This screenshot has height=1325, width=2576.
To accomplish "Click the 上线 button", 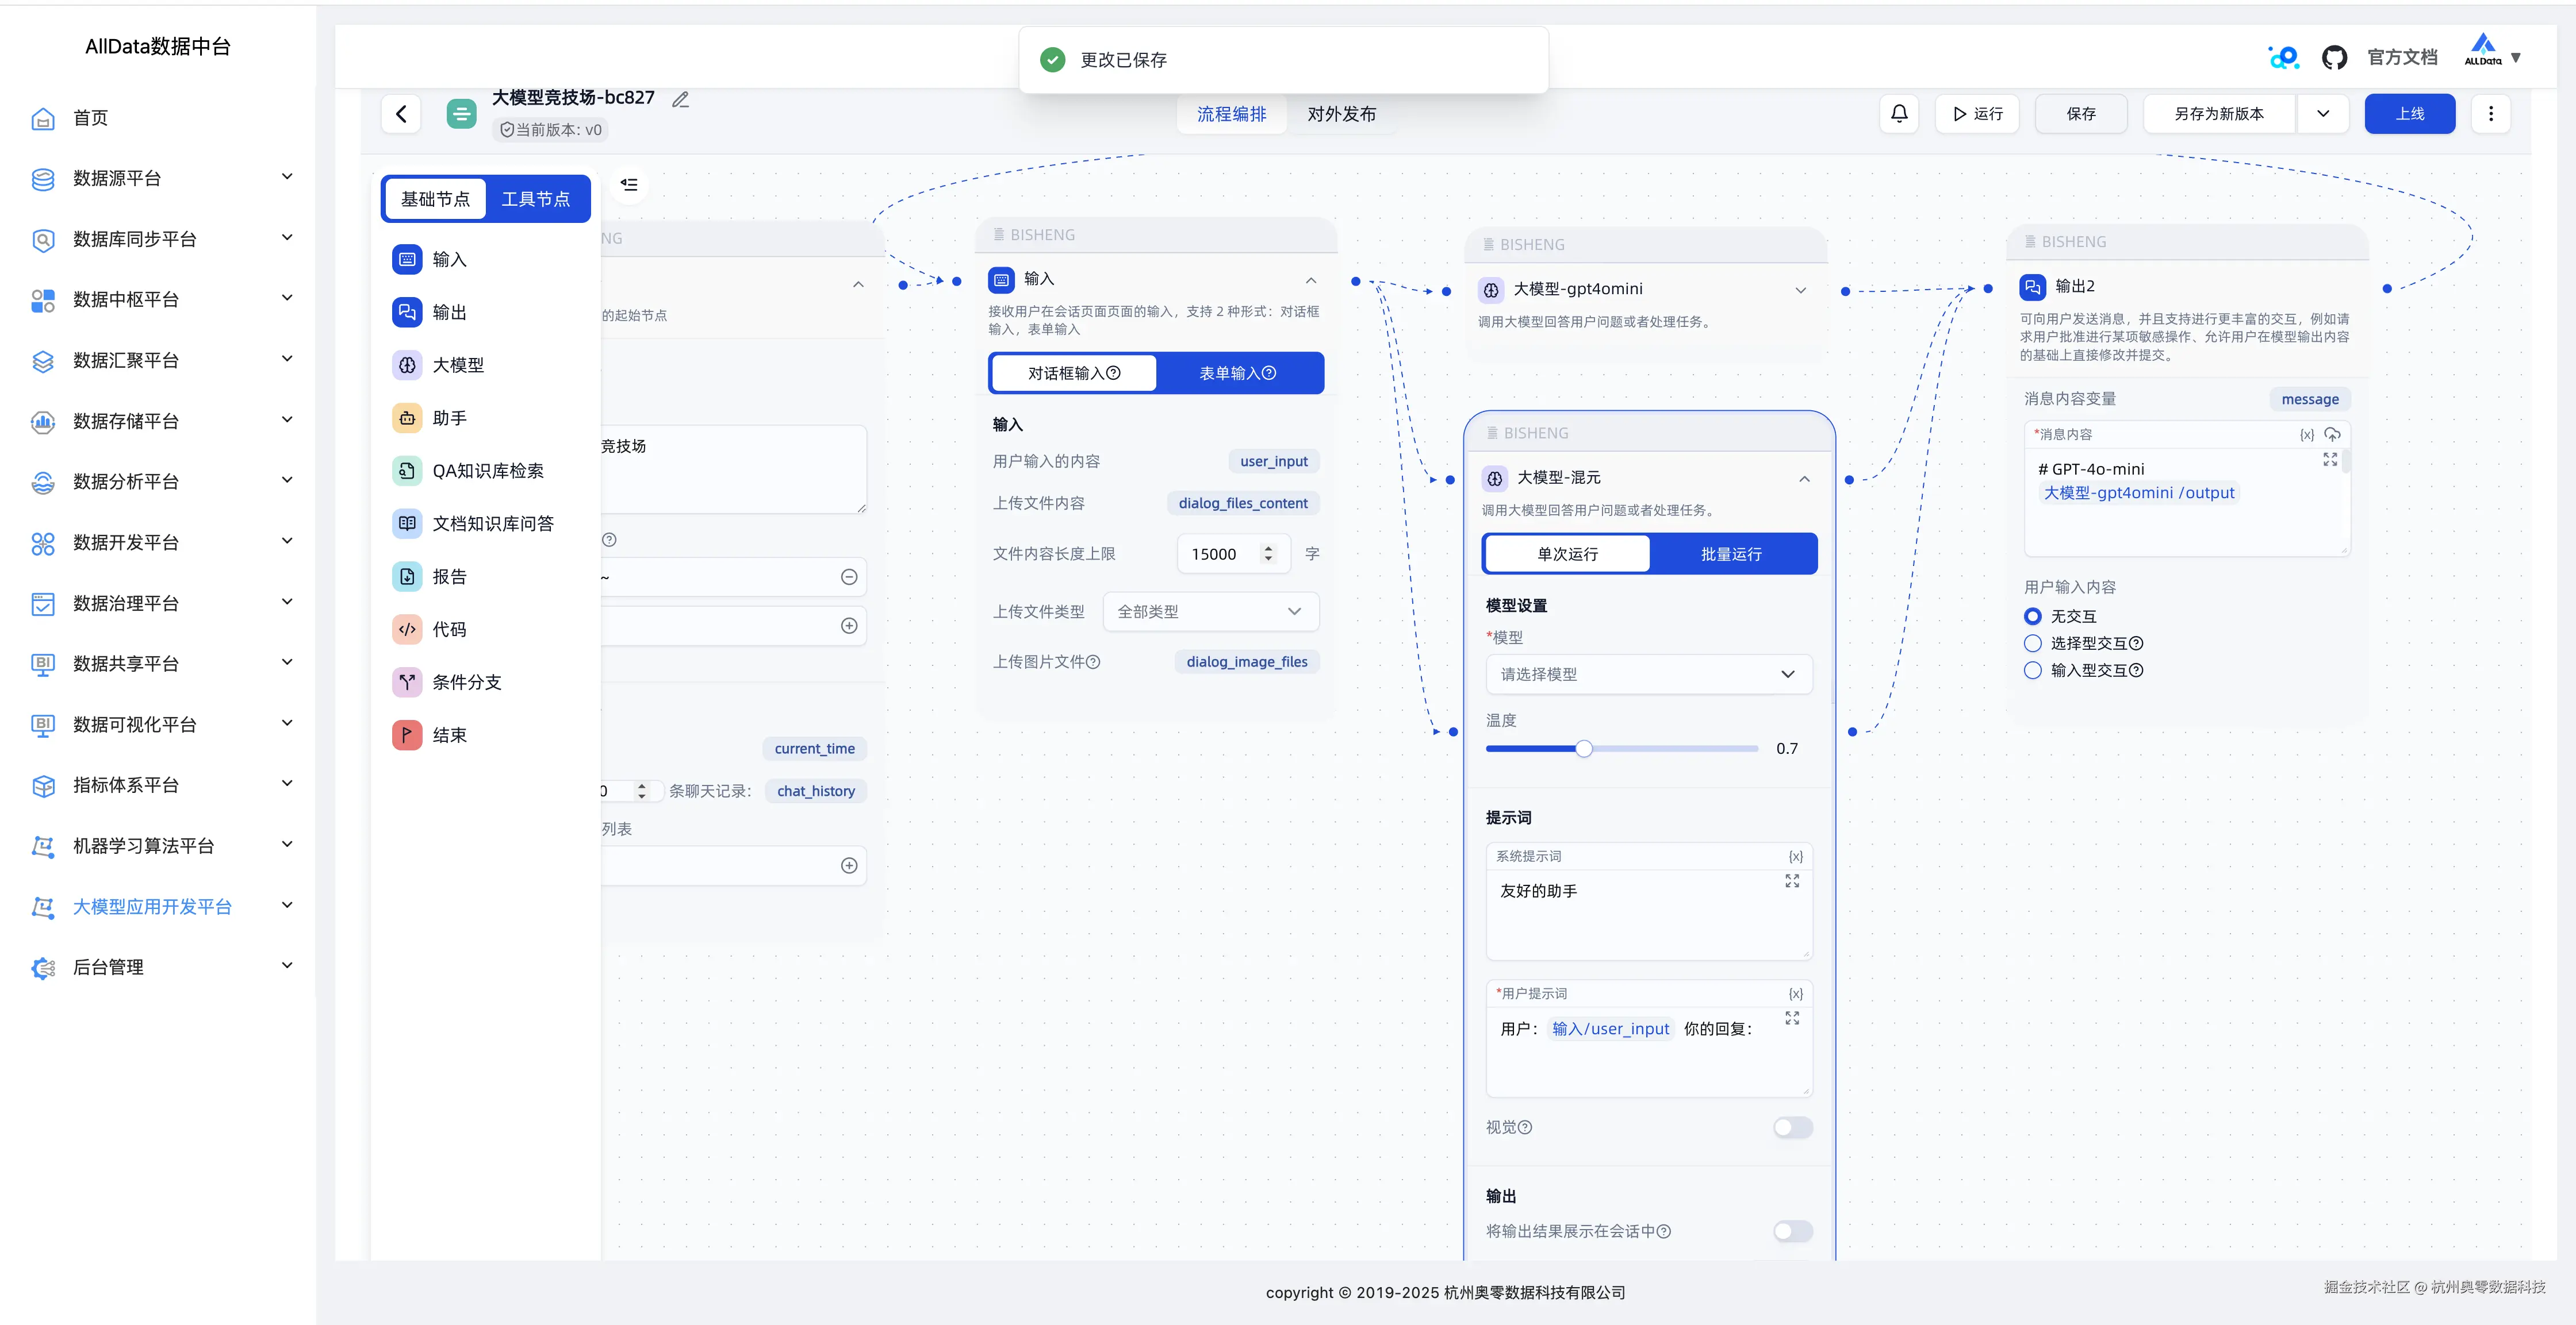I will click(2409, 114).
